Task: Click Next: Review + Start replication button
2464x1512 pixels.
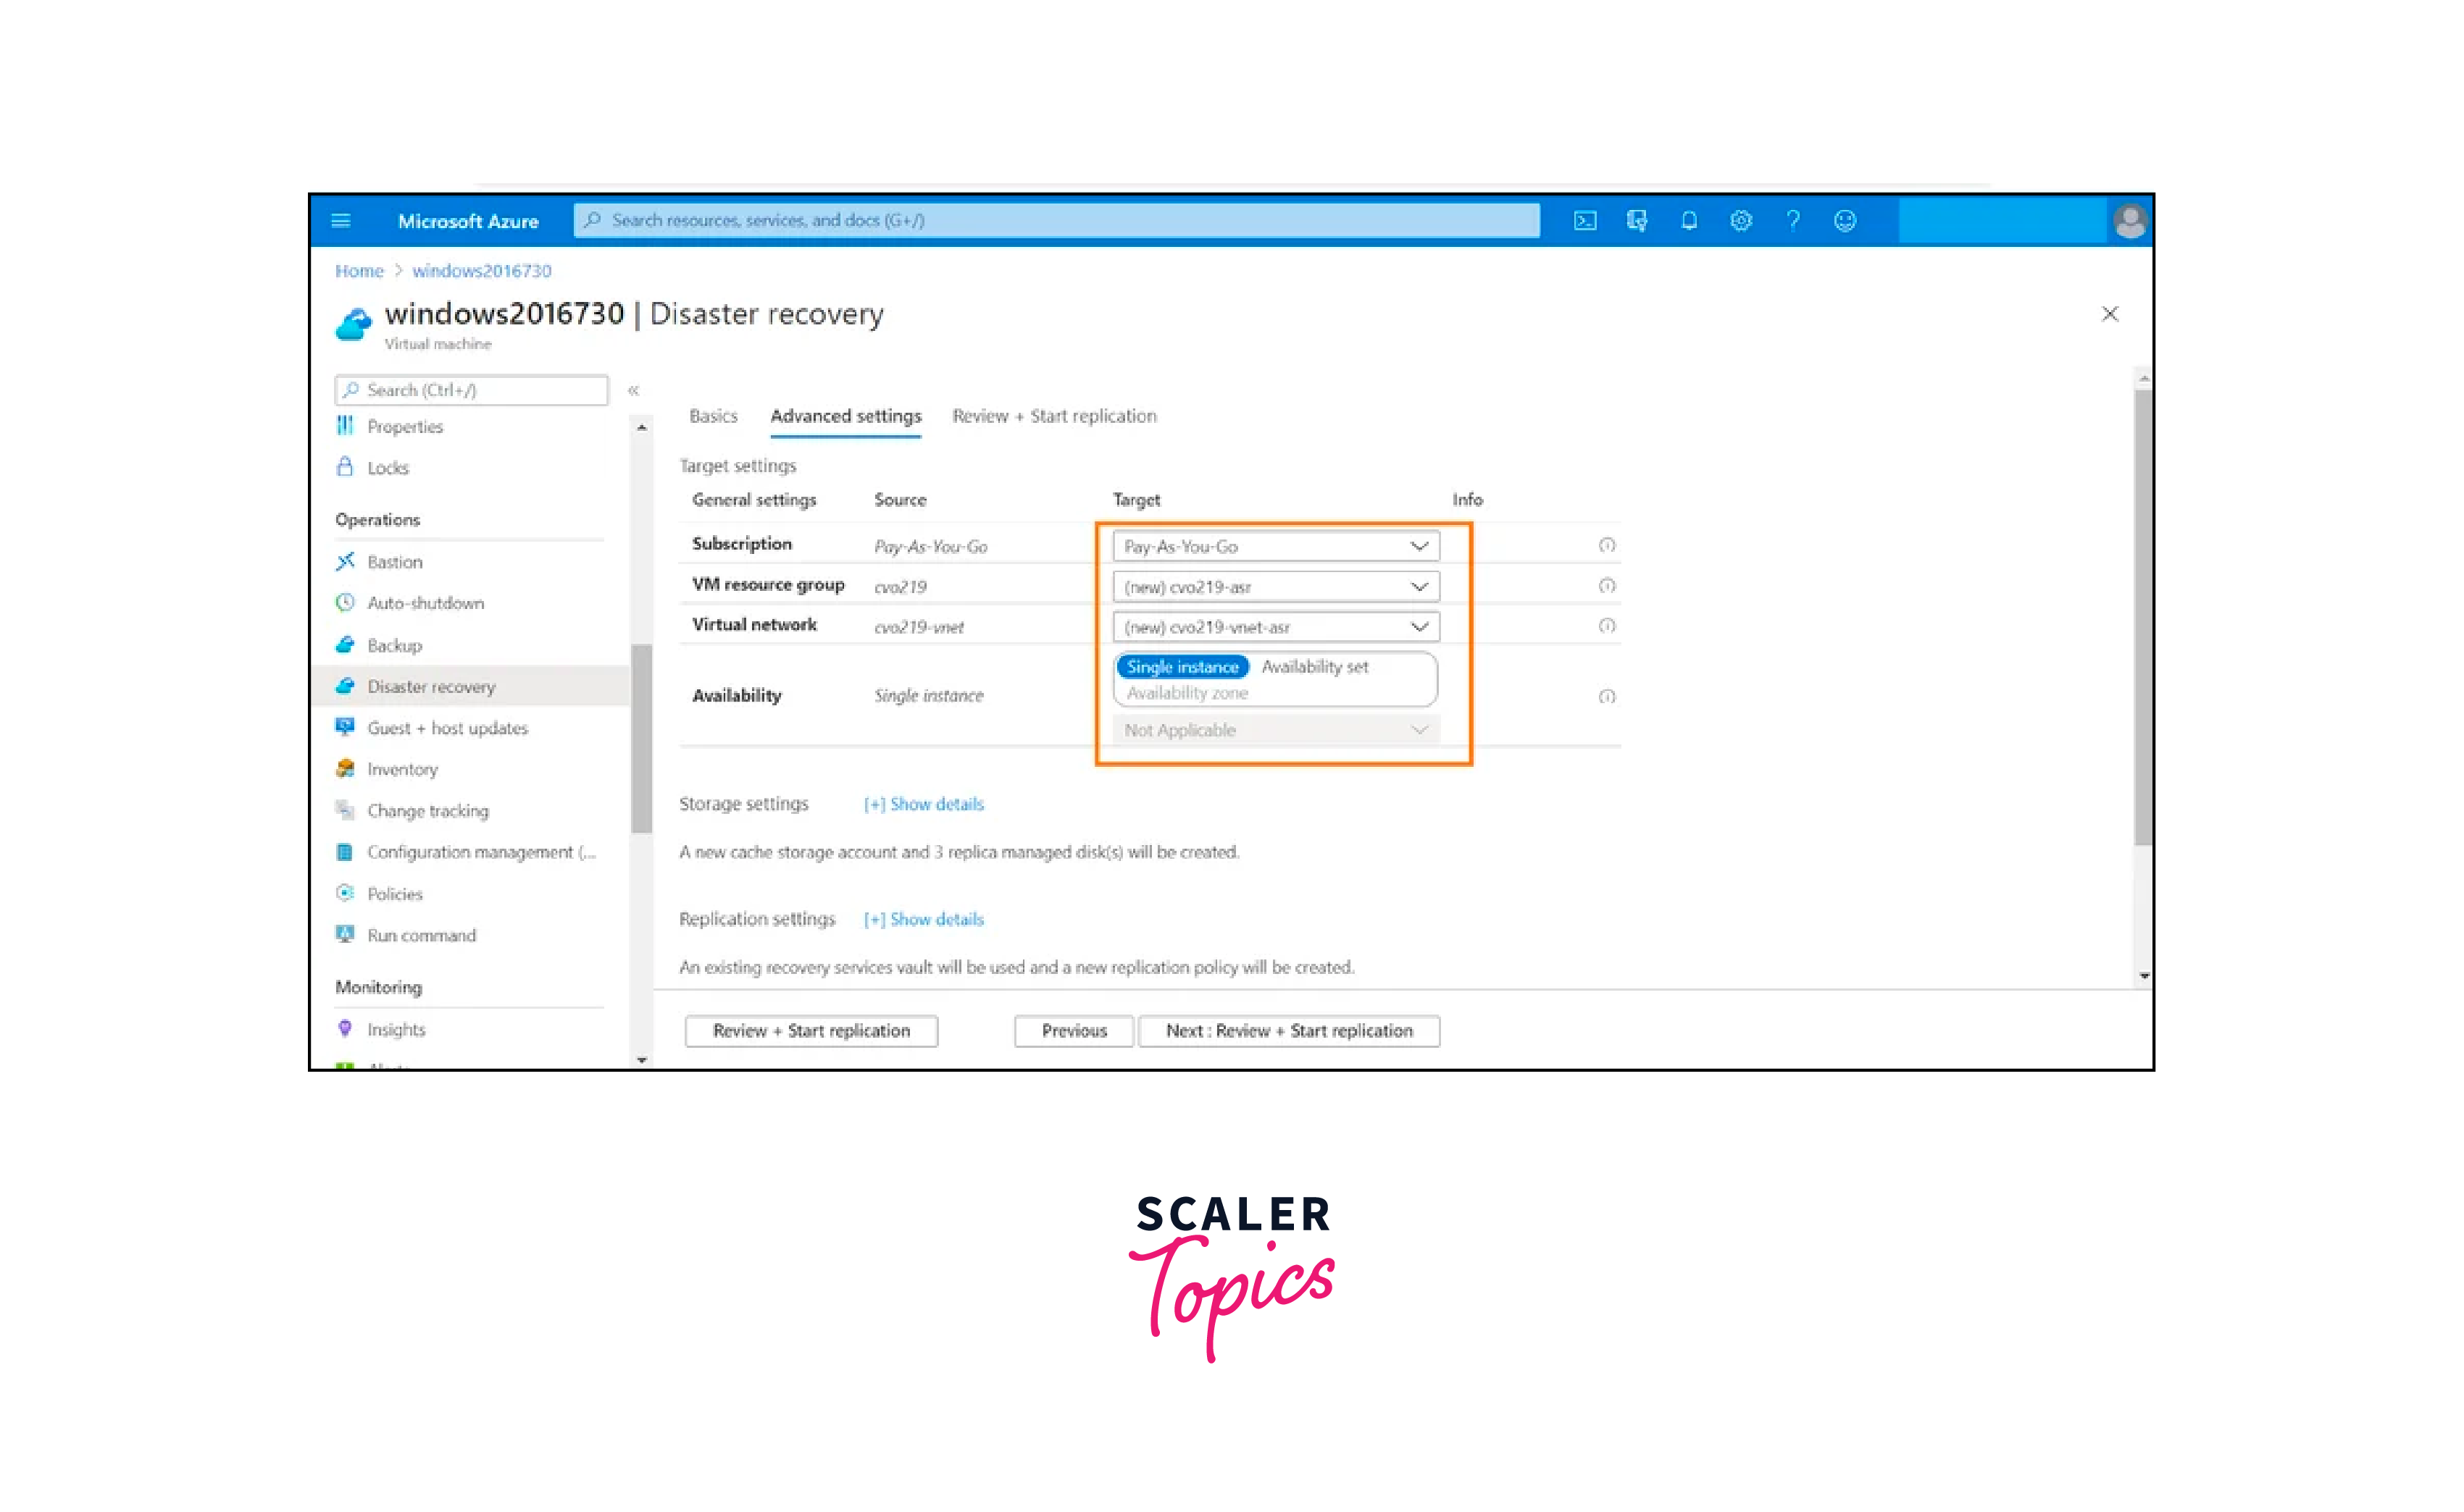Action: 1289,1031
